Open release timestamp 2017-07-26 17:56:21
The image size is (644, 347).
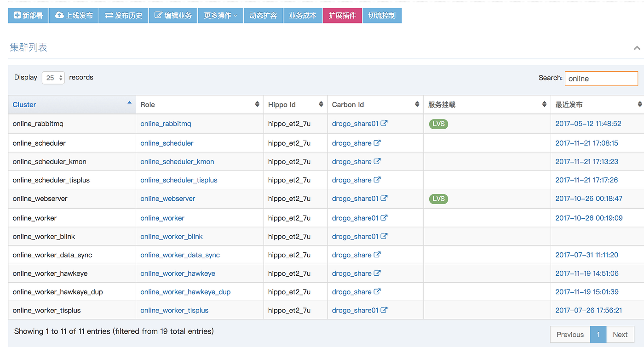point(588,310)
